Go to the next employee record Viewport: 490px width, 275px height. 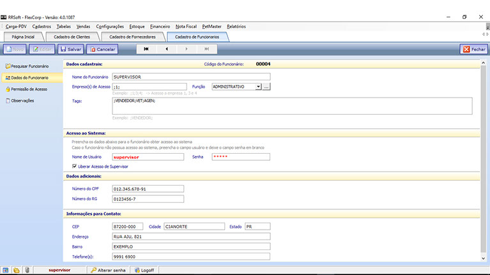click(187, 49)
